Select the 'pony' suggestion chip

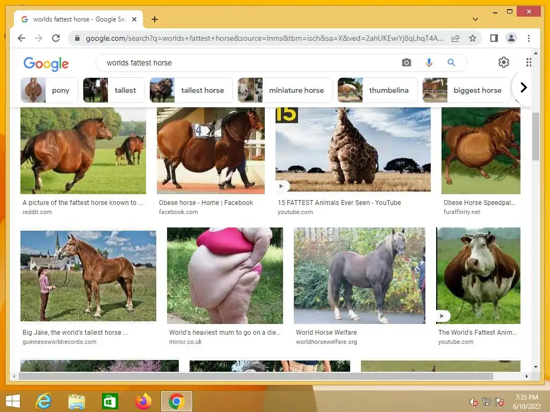point(49,90)
